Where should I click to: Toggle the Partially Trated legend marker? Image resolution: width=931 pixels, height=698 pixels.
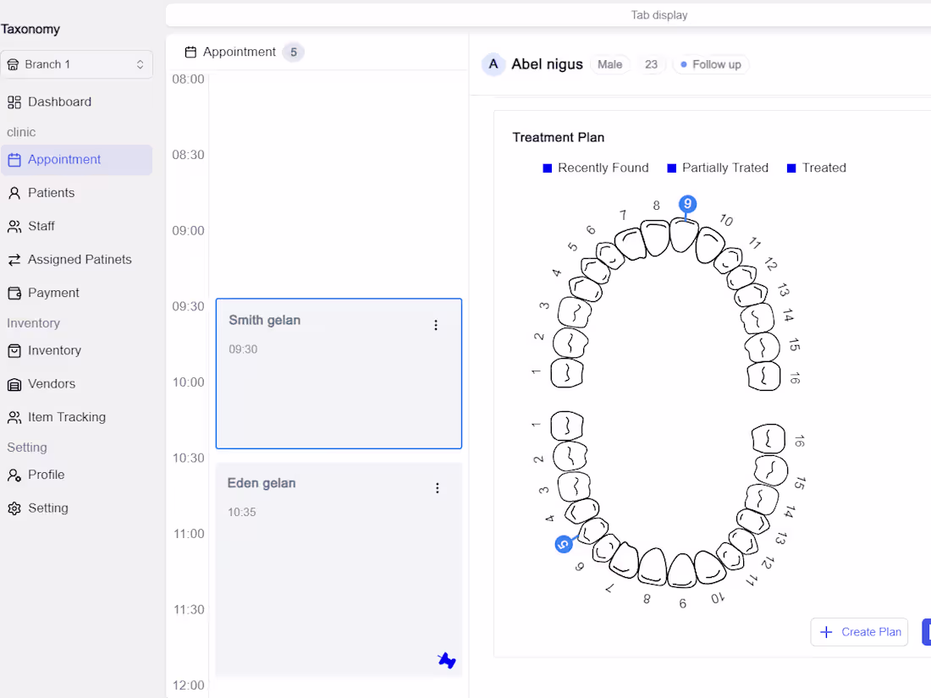tap(671, 168)
